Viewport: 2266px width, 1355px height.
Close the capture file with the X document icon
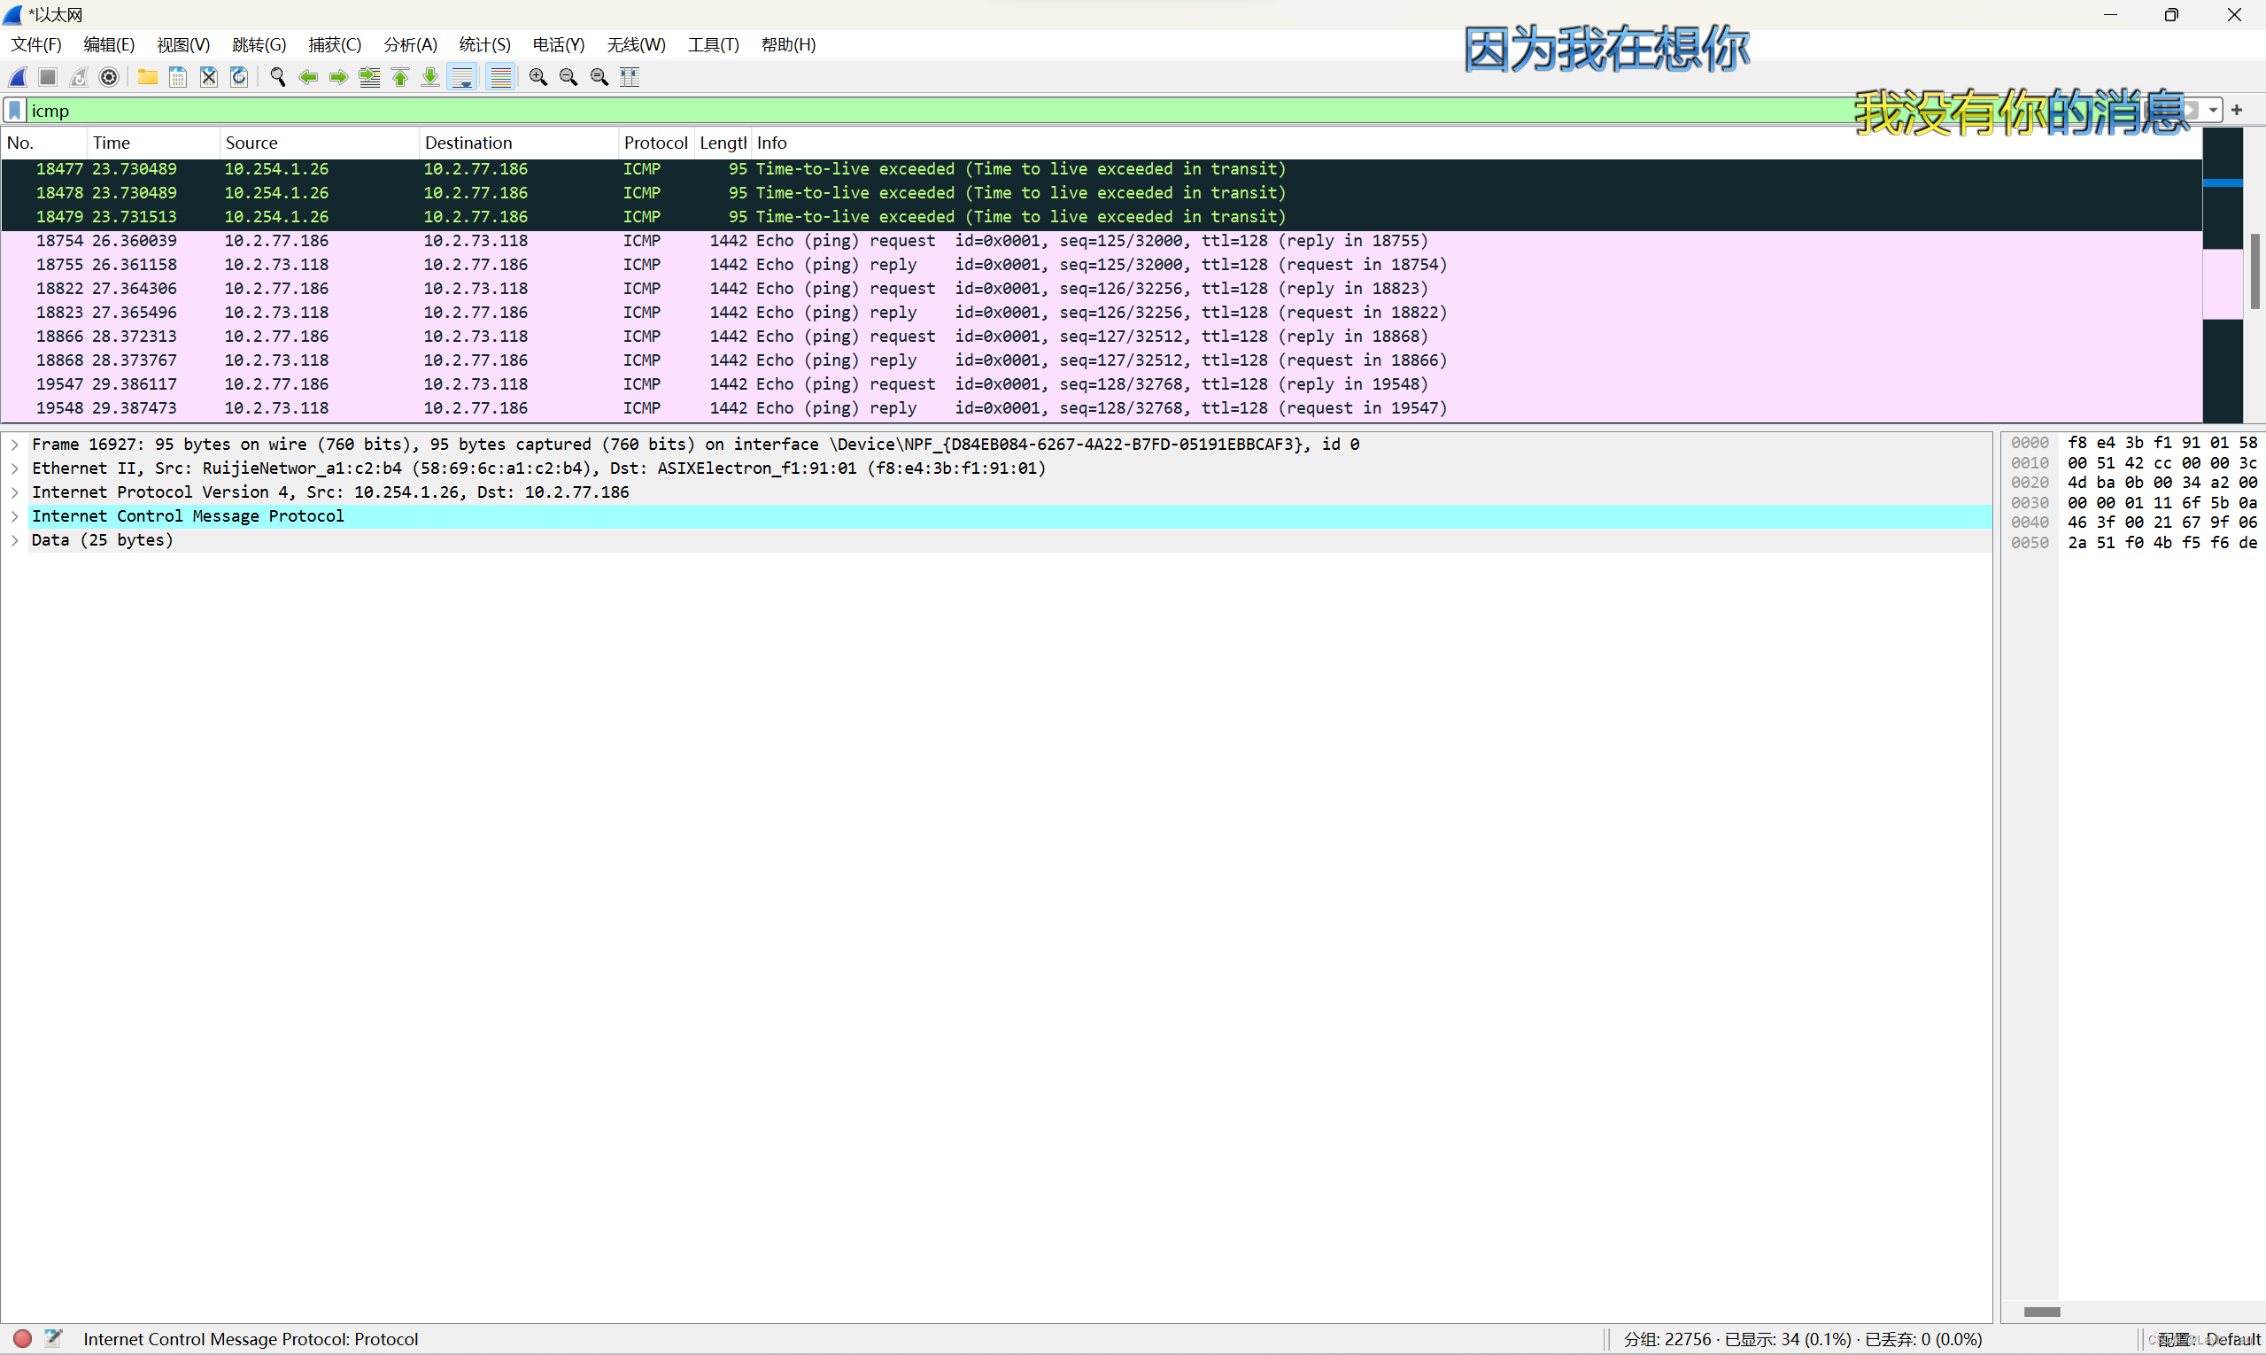pos(209,78)
